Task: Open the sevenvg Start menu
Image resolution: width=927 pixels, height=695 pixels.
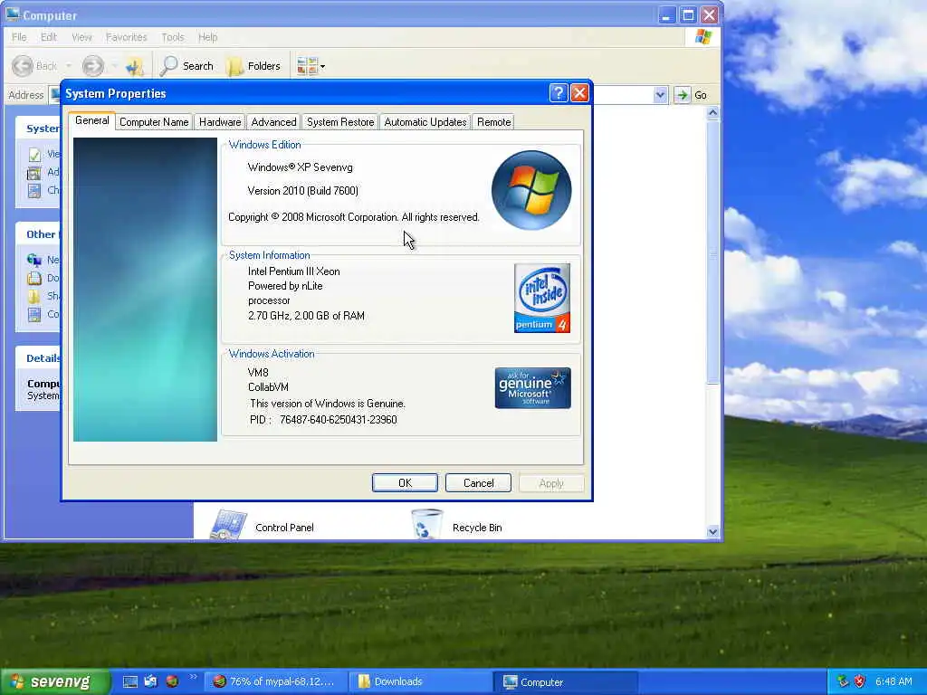Action: coord(54,681)
